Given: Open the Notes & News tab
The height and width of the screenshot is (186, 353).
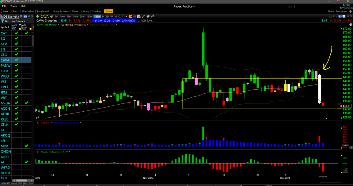Looking at the screenshot, I should point(61,11).
